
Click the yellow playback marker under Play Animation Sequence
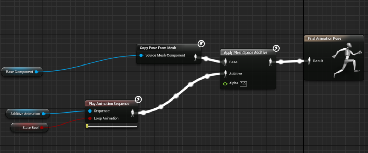(x=87, y=126)
